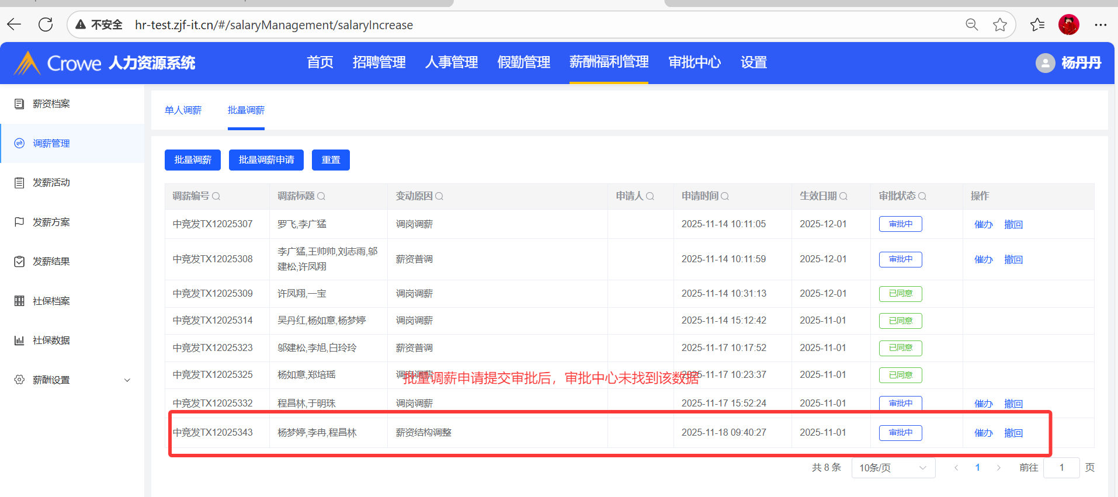This screenshot has width=1118, height=497.
Task: Open the 变动原因 column filter icon
Action: 439,196
